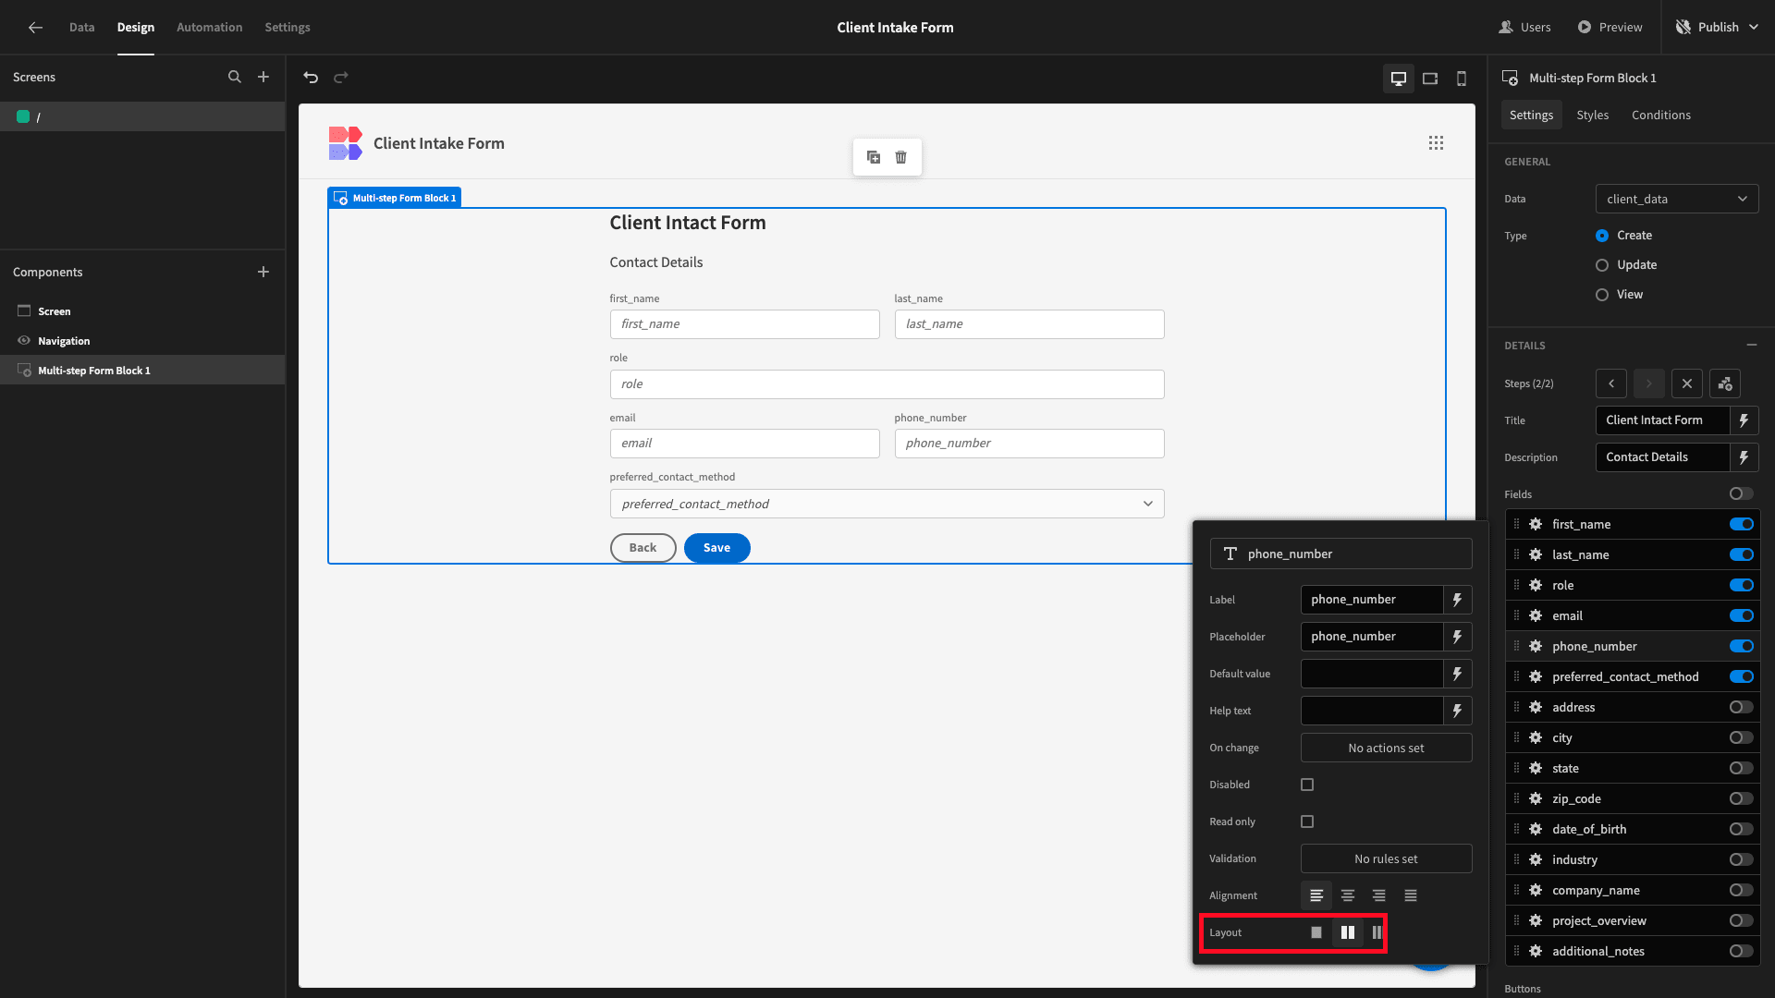The width and height of the screenshot is (1775, 998).
Task: Click the lightning bolt next to Title
Action: click(x=1744, y=420)
